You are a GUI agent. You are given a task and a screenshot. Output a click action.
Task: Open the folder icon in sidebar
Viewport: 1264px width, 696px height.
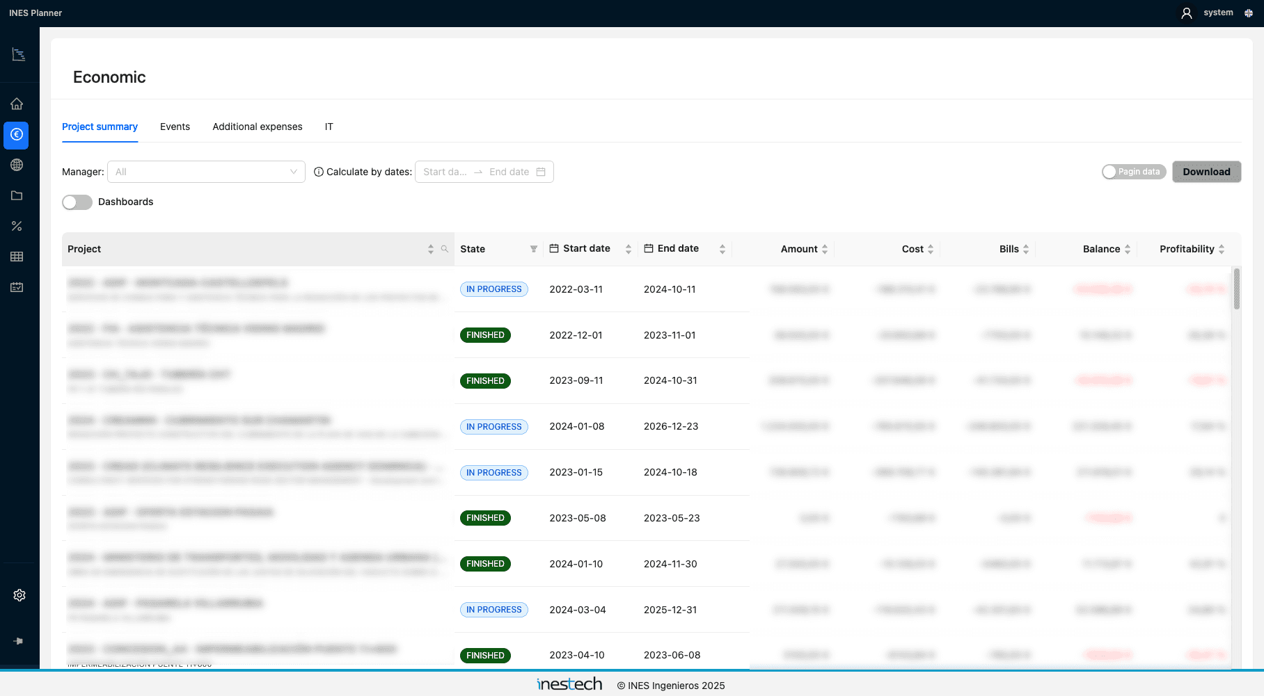(17, 195)
